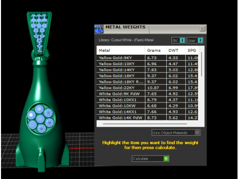Select the Yellow Gold:9KY row

(147, 58)
